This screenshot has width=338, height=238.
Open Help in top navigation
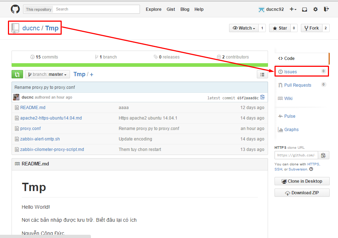point(199,9)
